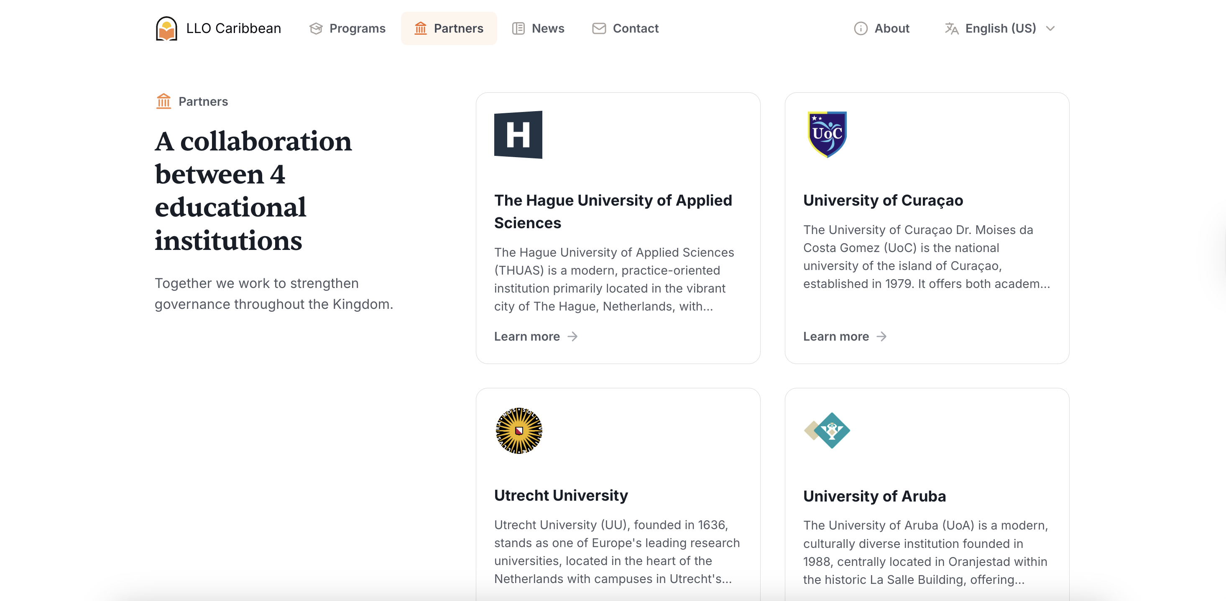Click the language selector chevron arrow
The width and height of the screenshot is (1226, 601).
(x=1050, y=28)
